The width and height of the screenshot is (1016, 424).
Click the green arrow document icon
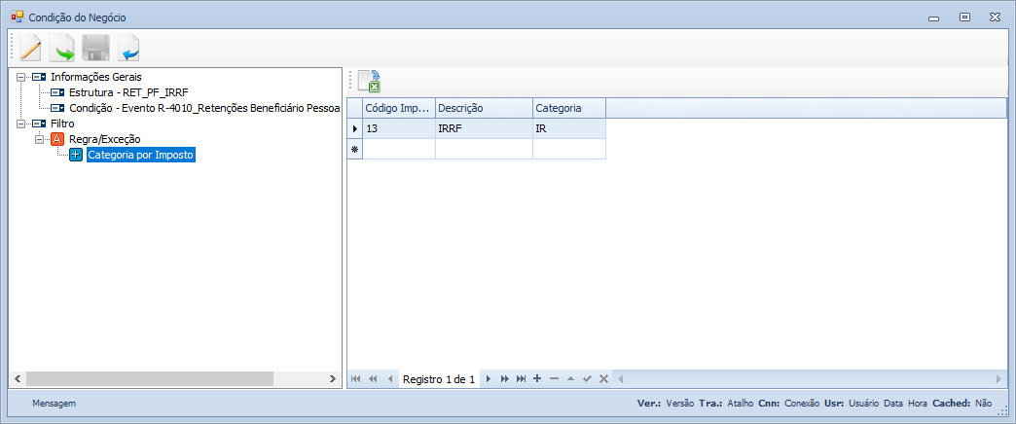pos(63,48)
